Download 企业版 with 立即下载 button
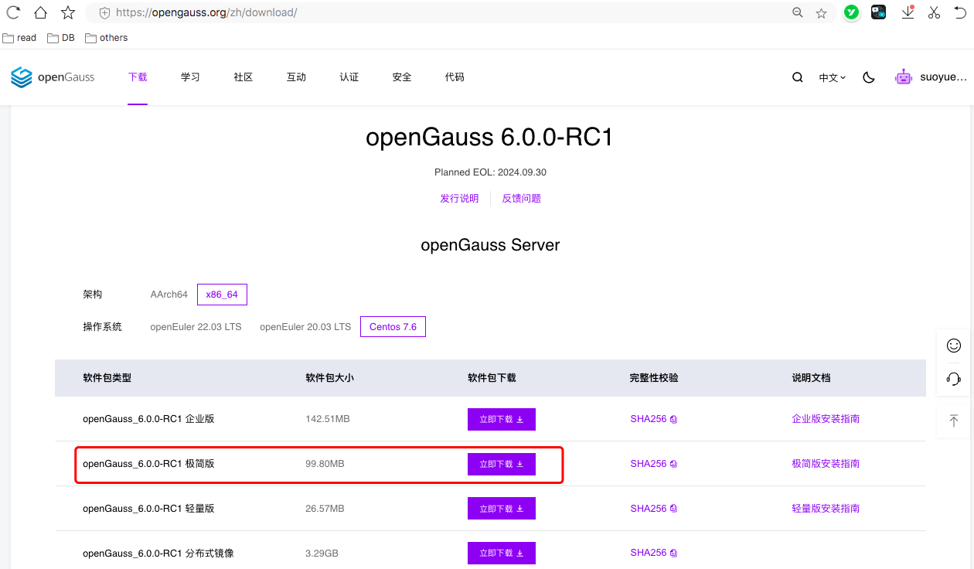 [502, 419]
